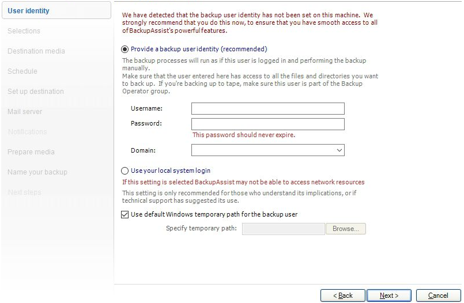This screenshot has height=303, width=464.
Task: Focus the Password input box
Action: tap(267, 124)
